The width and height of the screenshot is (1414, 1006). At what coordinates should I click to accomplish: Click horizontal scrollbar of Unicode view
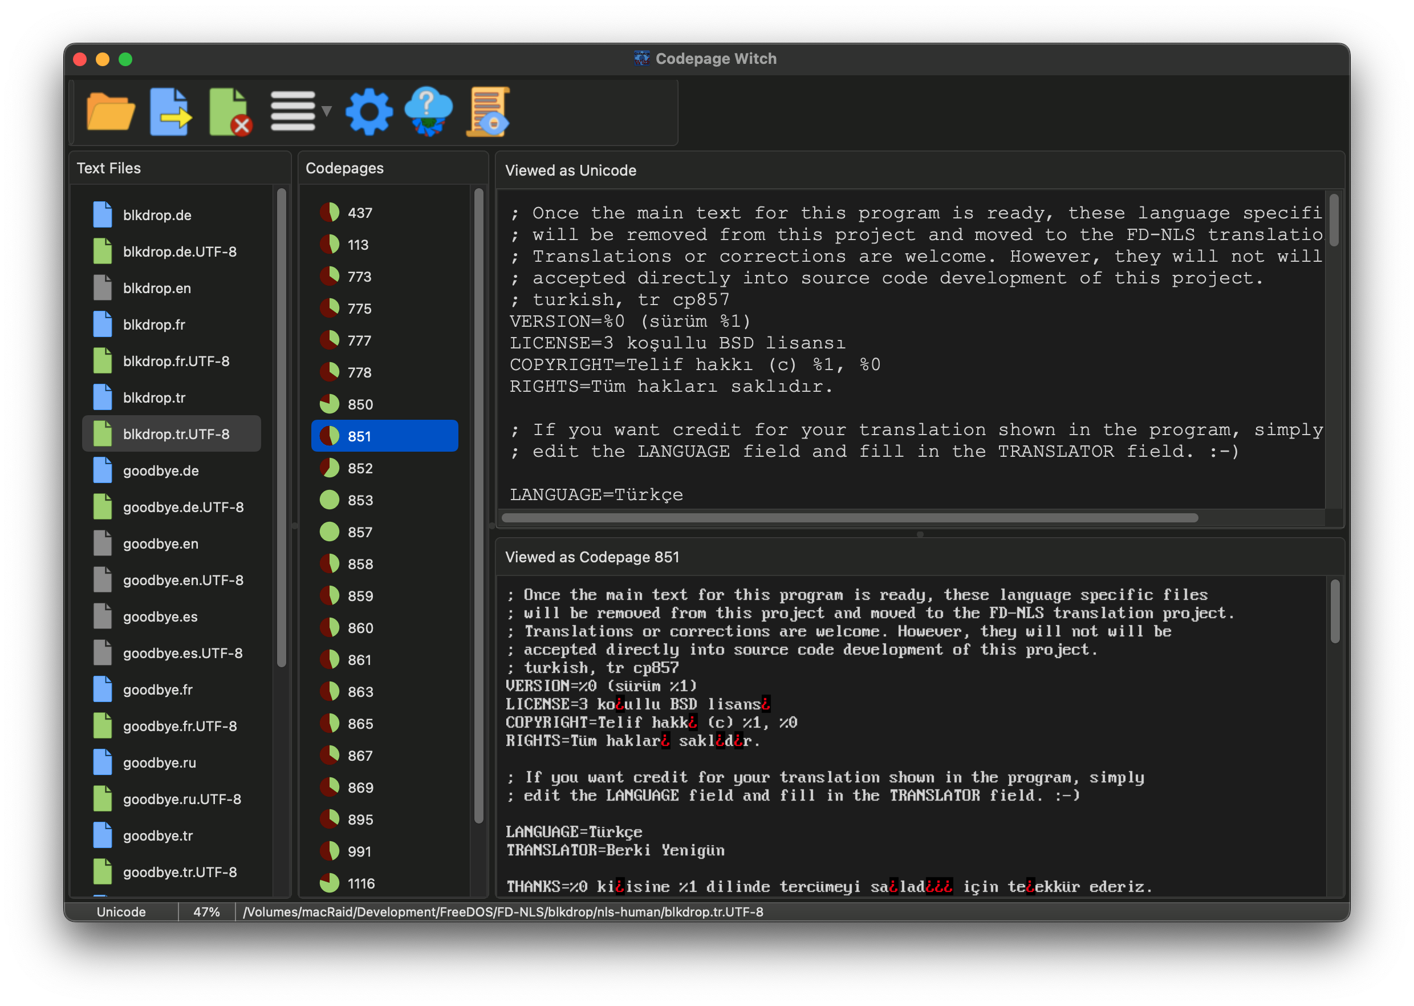[848, 518]
